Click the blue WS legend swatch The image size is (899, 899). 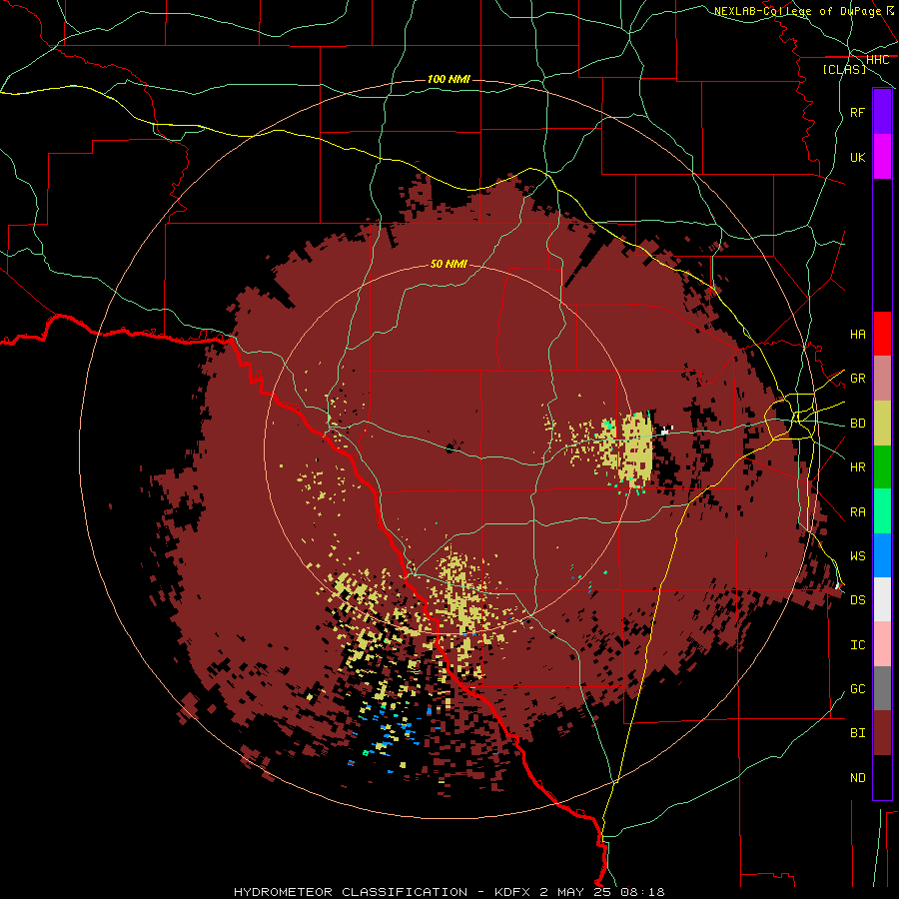click(882, 555)
